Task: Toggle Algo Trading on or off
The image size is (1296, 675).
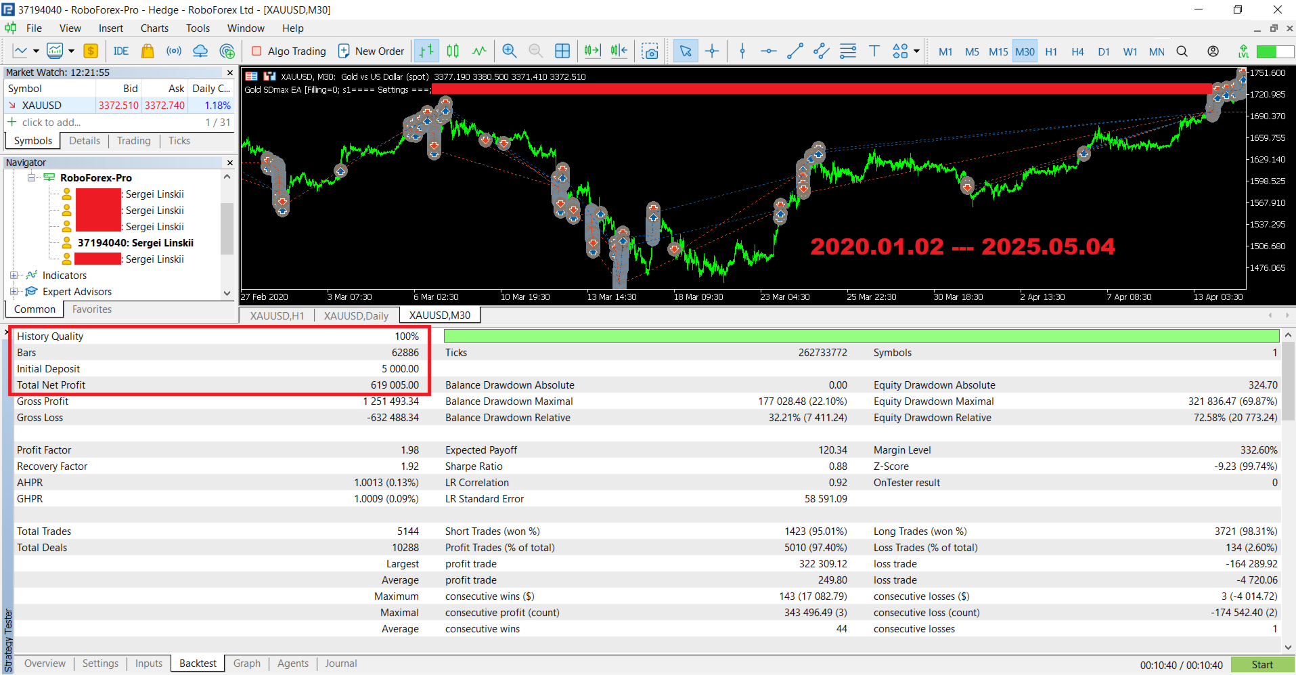Action: [x=288, y=51]
